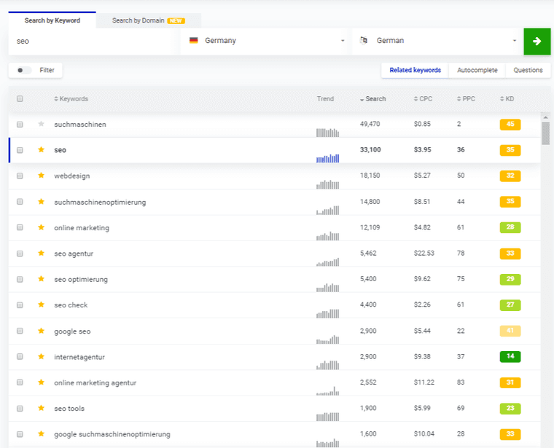Sort by KD column
Viewport: 554px width, 448px height.
[x=507, y=99]
